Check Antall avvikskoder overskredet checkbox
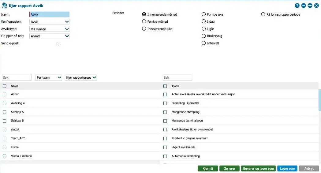This screenshot has height=173, width=321. [165, 94]
